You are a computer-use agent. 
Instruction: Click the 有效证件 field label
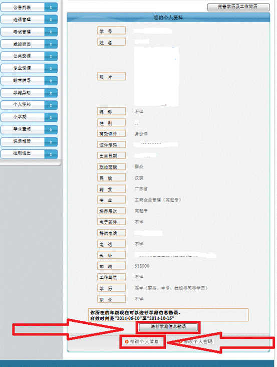[x=112, y=133]
